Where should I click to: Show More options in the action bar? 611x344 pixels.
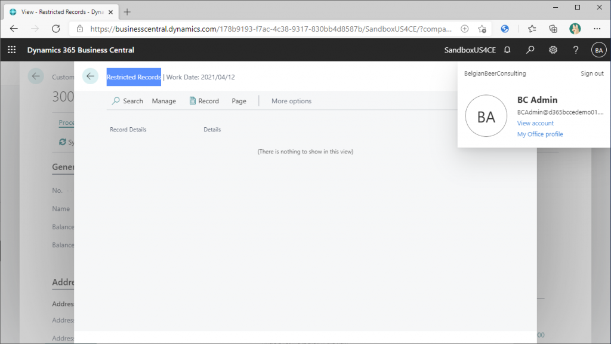click(x=291, y=101)
